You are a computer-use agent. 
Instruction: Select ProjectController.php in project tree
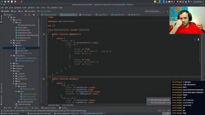coord(26,58)
